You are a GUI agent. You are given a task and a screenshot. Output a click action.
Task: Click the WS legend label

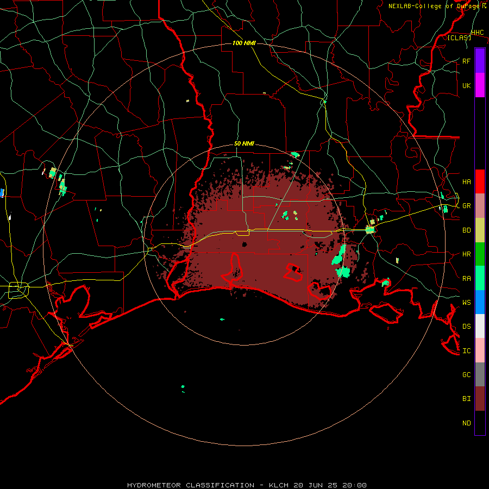[466, 302]
